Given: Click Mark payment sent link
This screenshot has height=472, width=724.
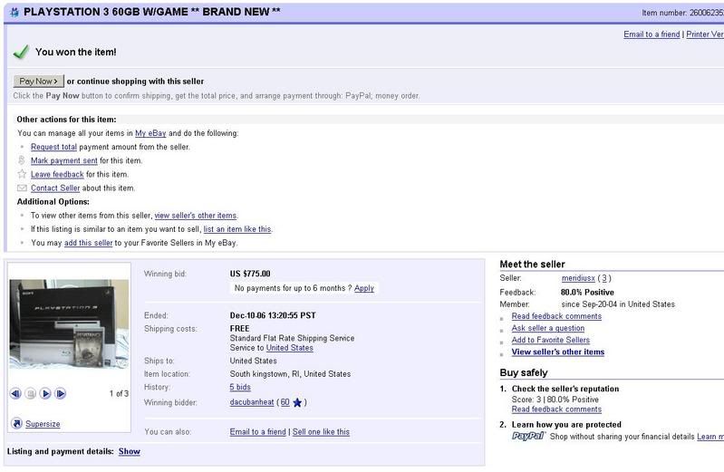Looking at the screenshot, I should pos(63,160).
